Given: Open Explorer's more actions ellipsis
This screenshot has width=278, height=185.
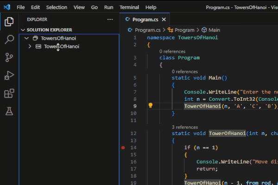Looking at the screenshot, I should point(110,19).
